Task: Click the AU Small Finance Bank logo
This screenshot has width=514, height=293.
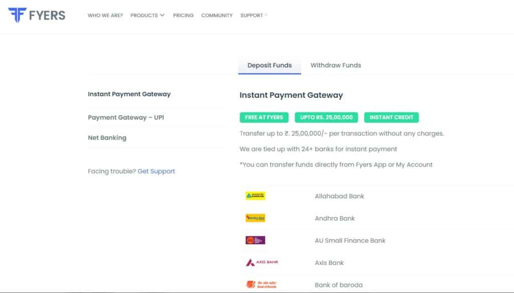Action: coord(255,240)
